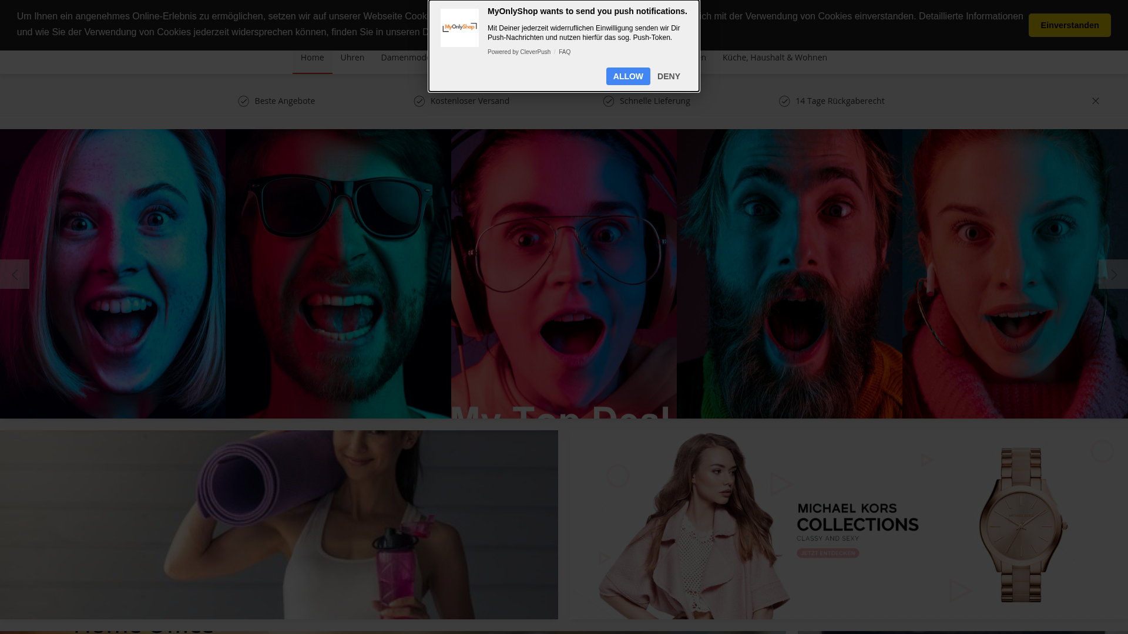
Task: Click the Michael Kors 'Jetzt Entdecken' button
Action: coord(828,553)
